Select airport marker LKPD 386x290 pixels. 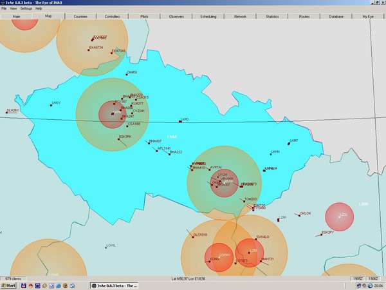click(x=180, y=122)
